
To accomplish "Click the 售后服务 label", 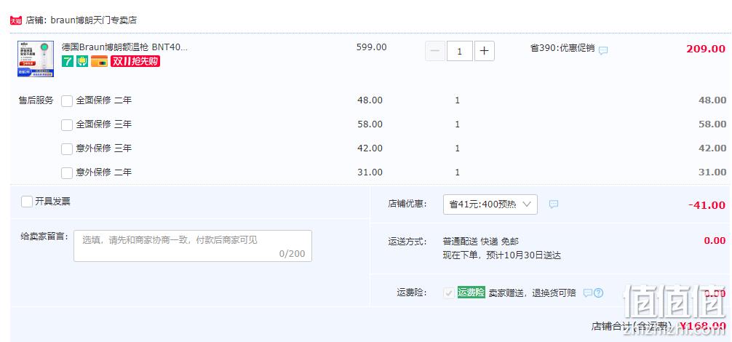I will [36, 100].
